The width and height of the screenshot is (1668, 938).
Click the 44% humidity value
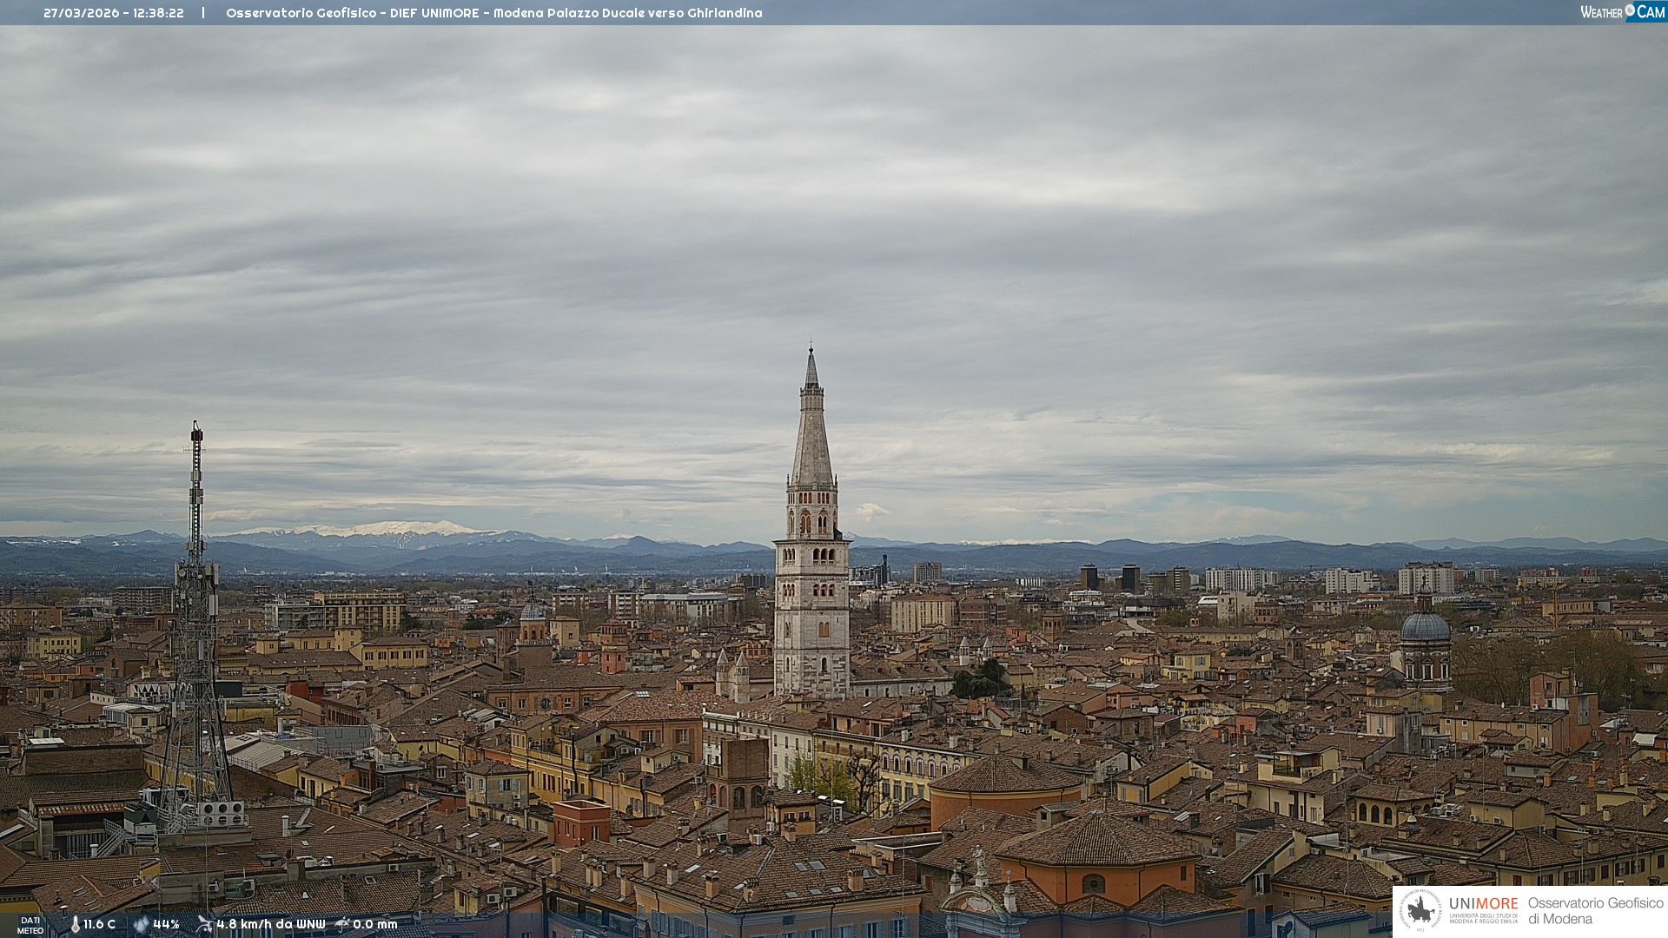point(166,924)
